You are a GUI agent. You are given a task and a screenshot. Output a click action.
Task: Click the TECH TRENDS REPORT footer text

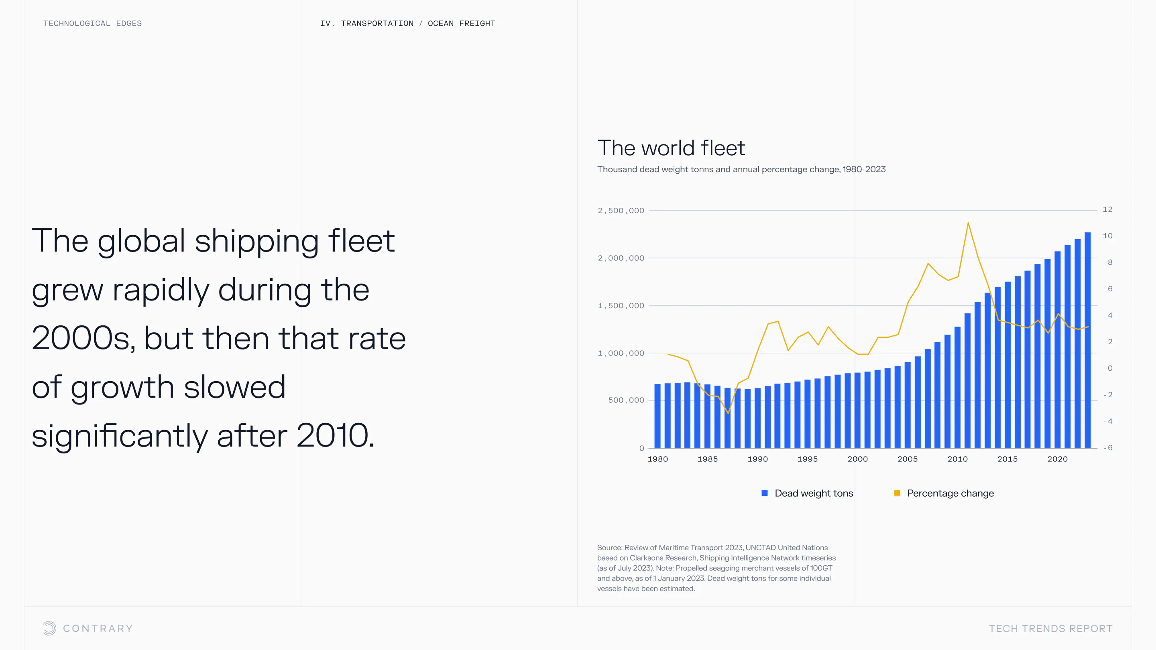(1050, 628)
